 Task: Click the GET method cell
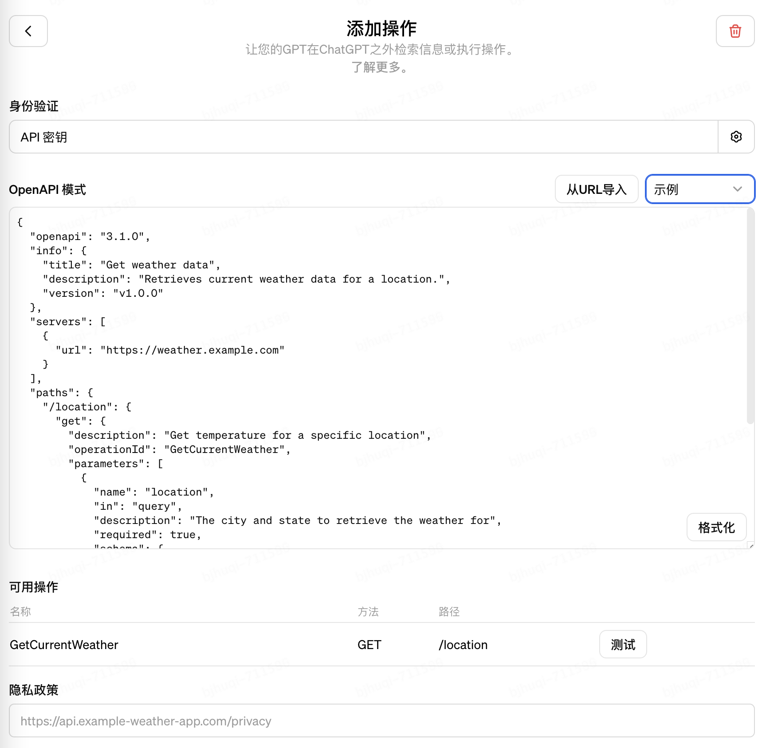[369, 645]
